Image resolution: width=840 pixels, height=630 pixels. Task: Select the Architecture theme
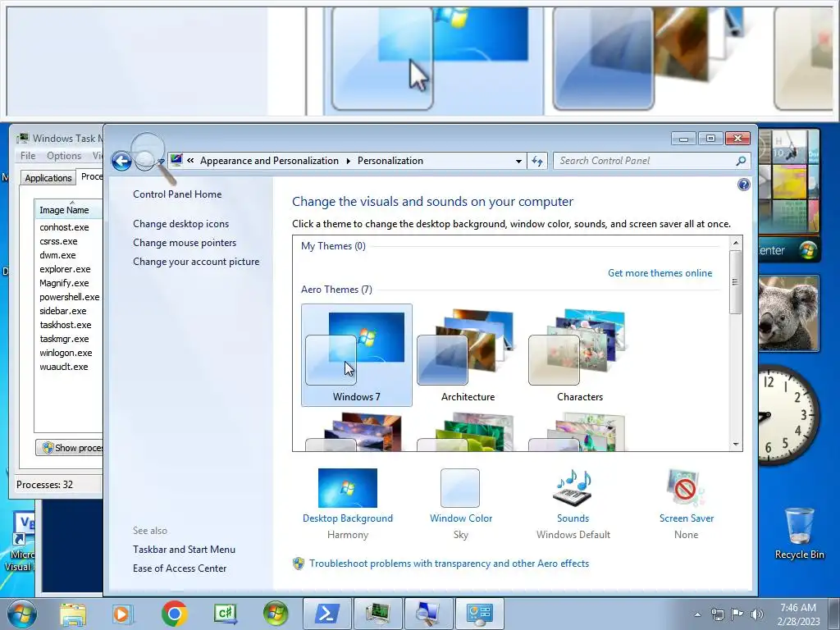[x=468, y=354]
